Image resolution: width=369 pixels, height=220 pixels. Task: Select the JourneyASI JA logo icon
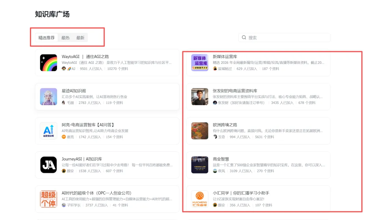tap(49, 165)
